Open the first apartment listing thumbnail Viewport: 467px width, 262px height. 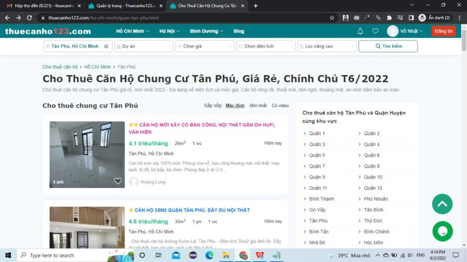[x=87, y=154]
